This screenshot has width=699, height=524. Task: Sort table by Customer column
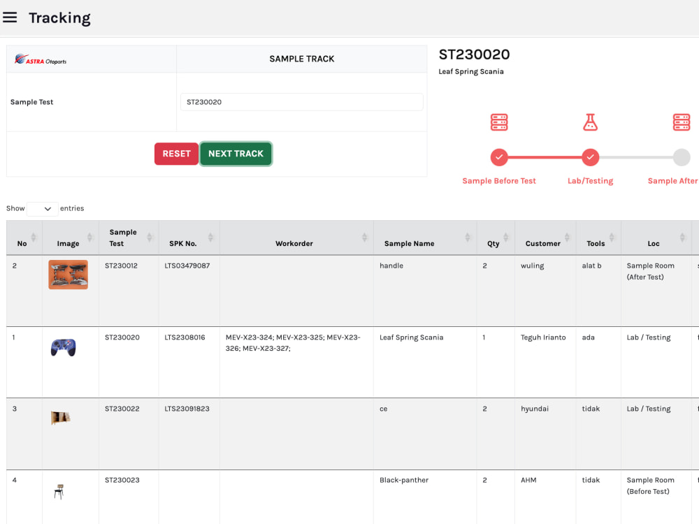pyautogui.click(x=567, y=238)
